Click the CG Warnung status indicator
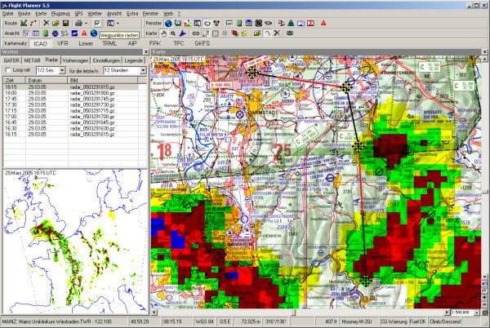 394,321
